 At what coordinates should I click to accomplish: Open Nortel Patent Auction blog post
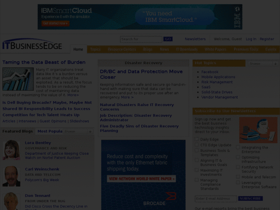coord(57,156)
